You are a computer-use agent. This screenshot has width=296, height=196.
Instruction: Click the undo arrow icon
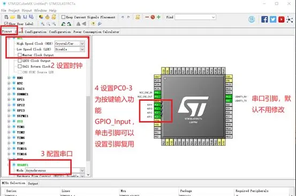[x=123, y=17]
